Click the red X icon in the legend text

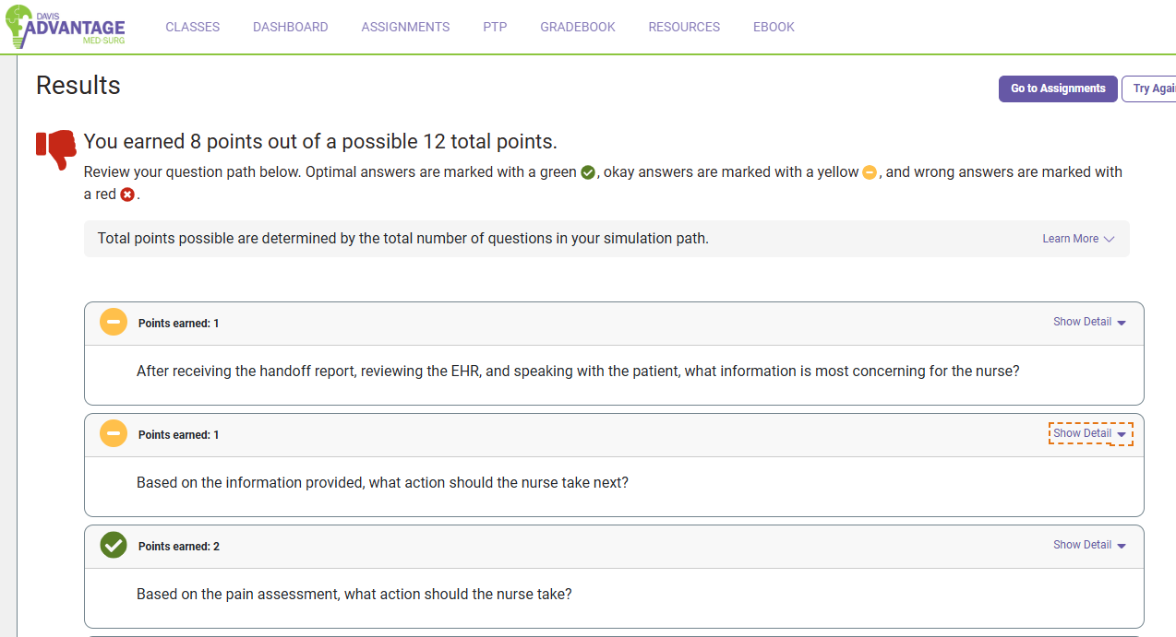click(127, 195)
